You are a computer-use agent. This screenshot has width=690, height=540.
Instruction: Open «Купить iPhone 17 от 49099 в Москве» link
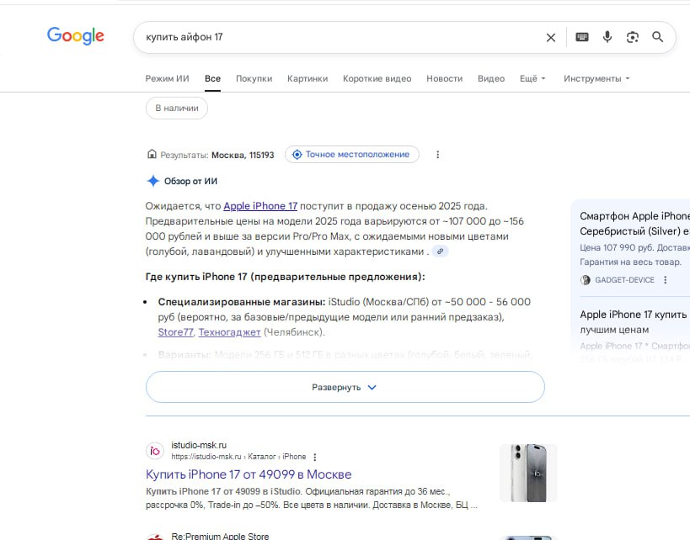tap(249, 474)
